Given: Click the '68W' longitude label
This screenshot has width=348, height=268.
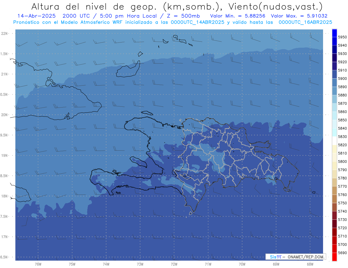Looking at the screenshot, I should pyautogui.click(x=310, y=264).
